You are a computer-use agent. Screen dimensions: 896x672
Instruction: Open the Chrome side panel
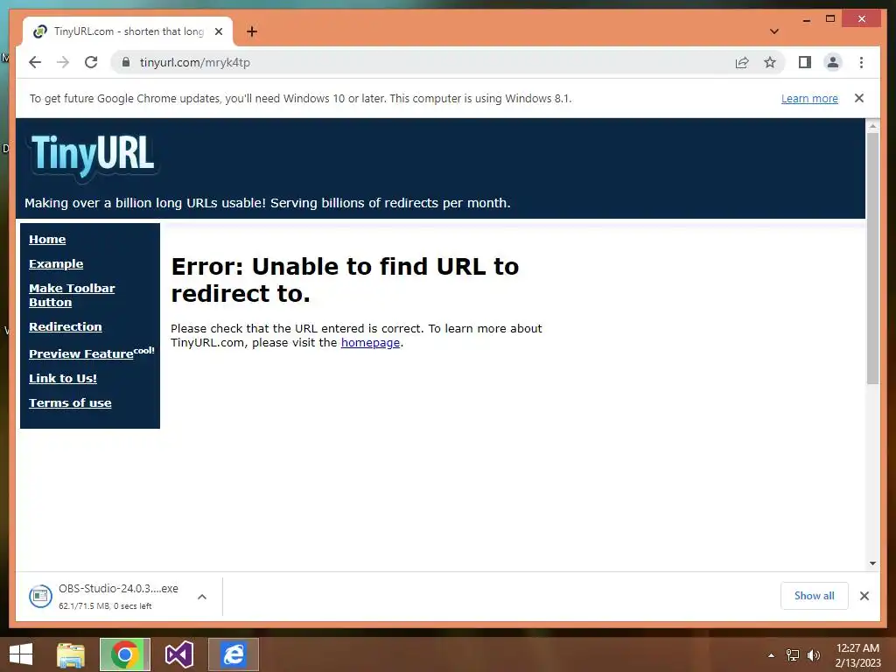tap(805, 62)
